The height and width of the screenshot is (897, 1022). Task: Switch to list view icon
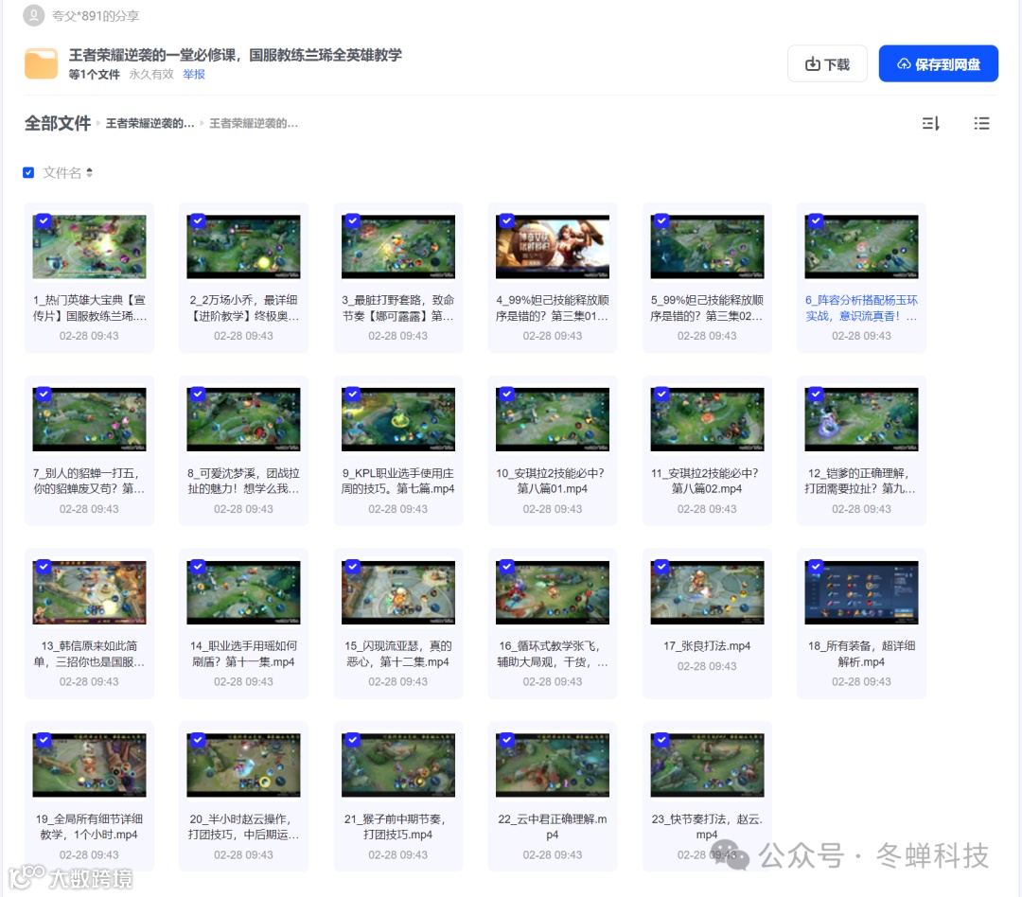(981, 123)
